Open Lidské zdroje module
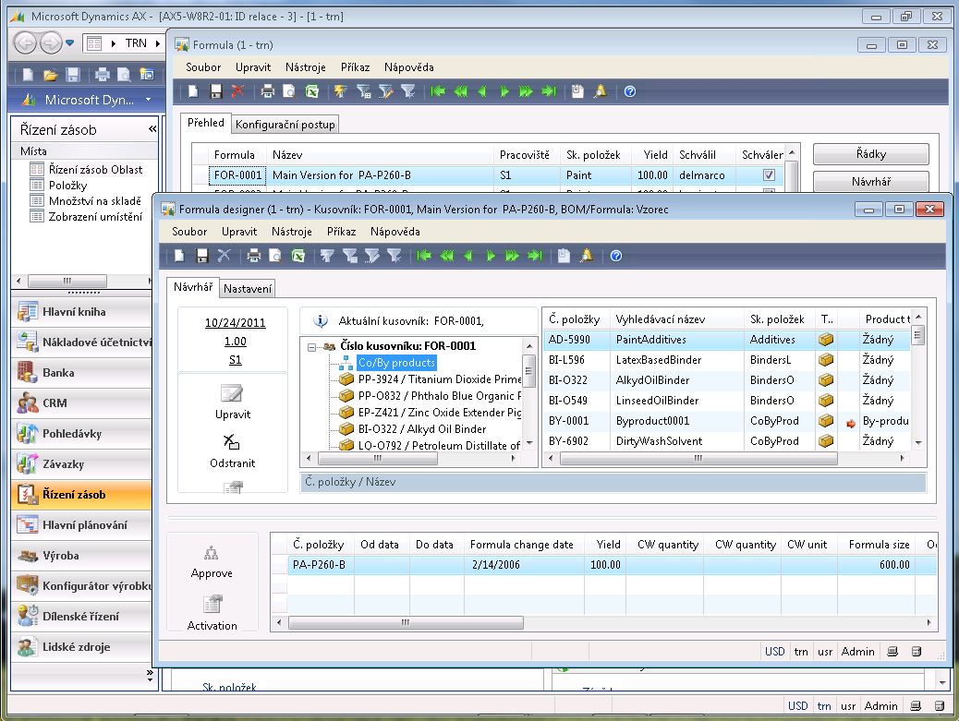Image resolution: width=959 pixels, height=721 pixels. pyautogui.click(x=81, y=647)
